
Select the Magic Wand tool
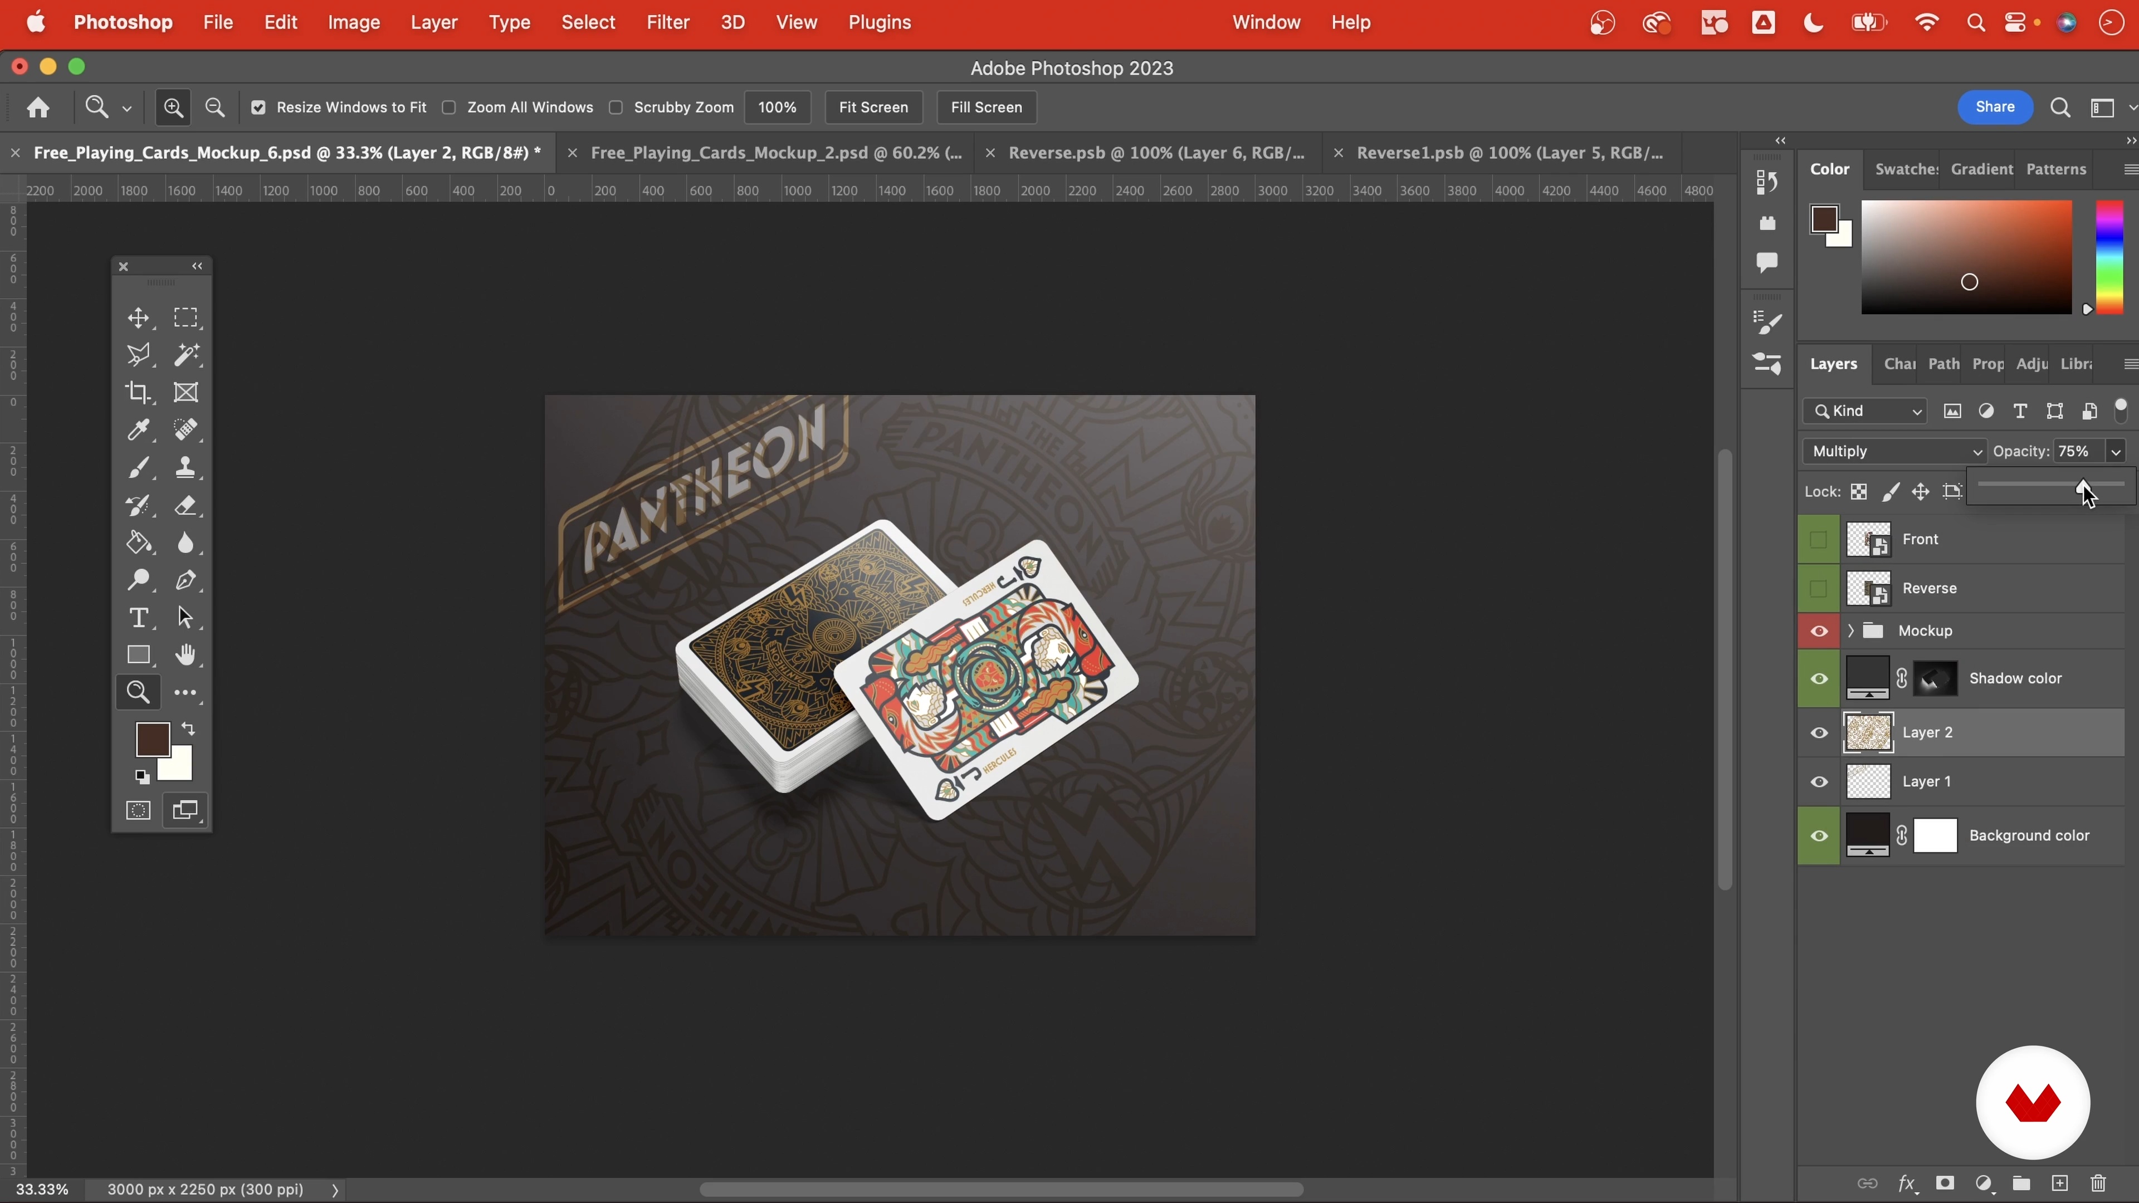click(x=186, y=355)
